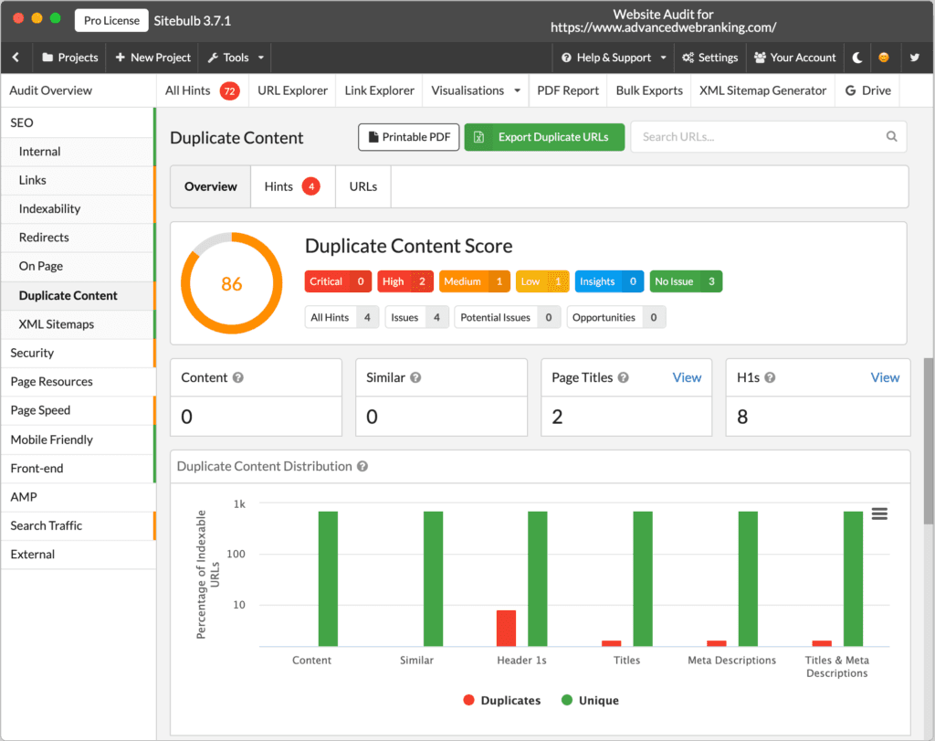The width and height of the screenshot is (935, 741).
Task: Select Indexability in sidebar
Action: point(78,209)
